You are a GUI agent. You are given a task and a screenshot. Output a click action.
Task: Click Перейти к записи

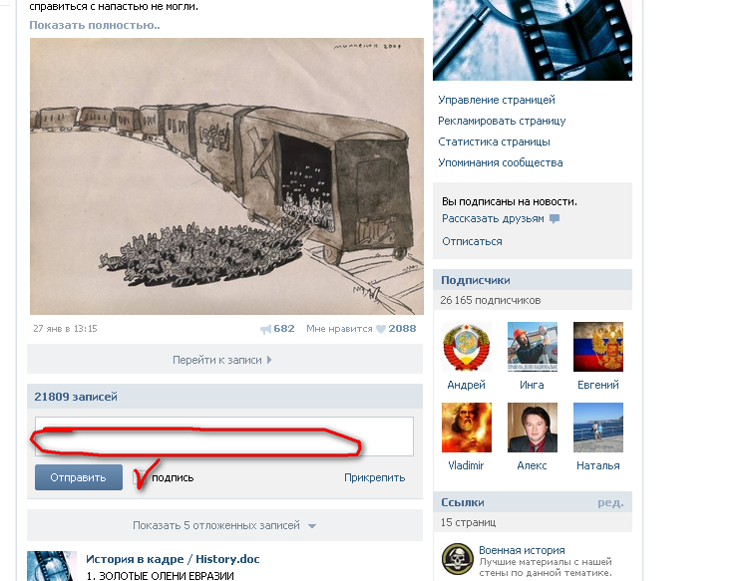click(217, 360)
